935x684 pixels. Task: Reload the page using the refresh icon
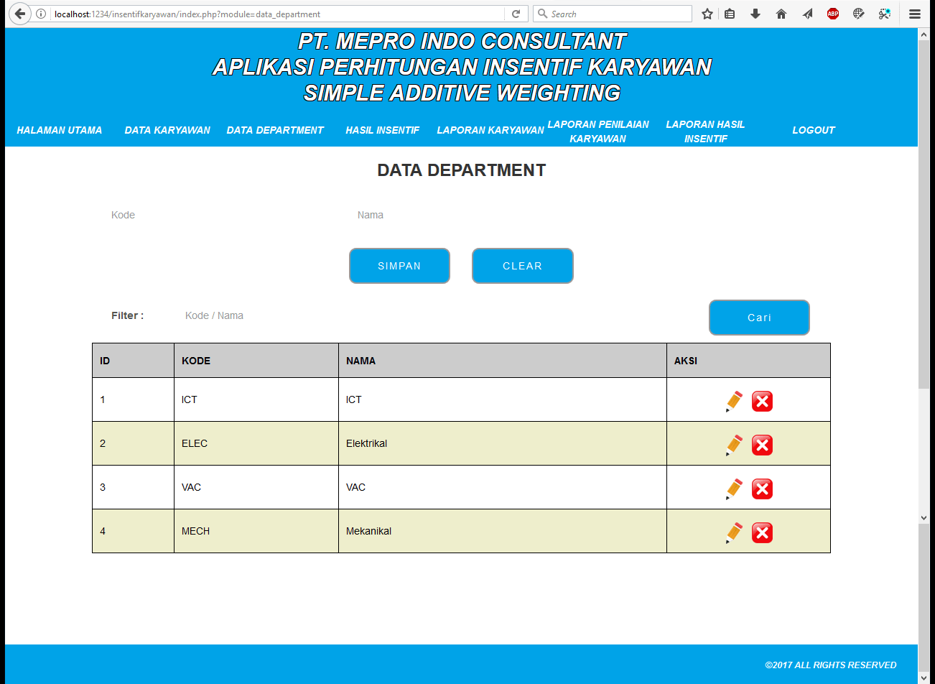click(516, 14)
